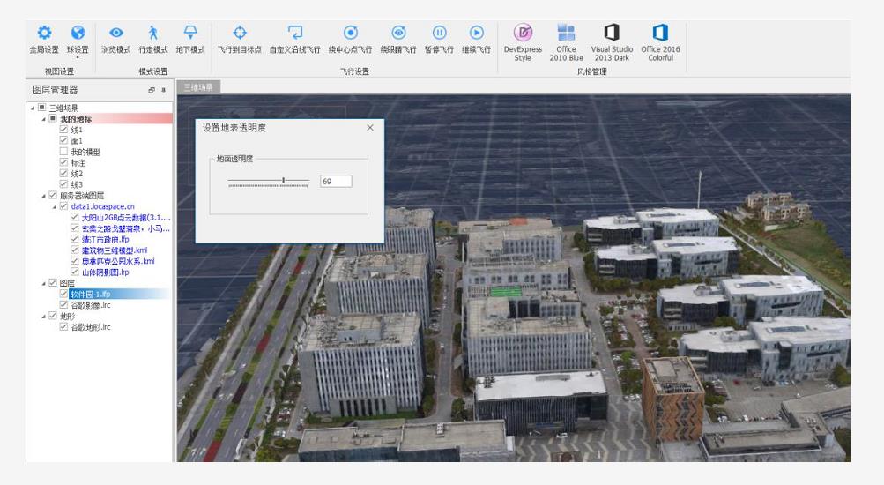
Task: Collapse the 我的地标 tree node
Action: 43,118
